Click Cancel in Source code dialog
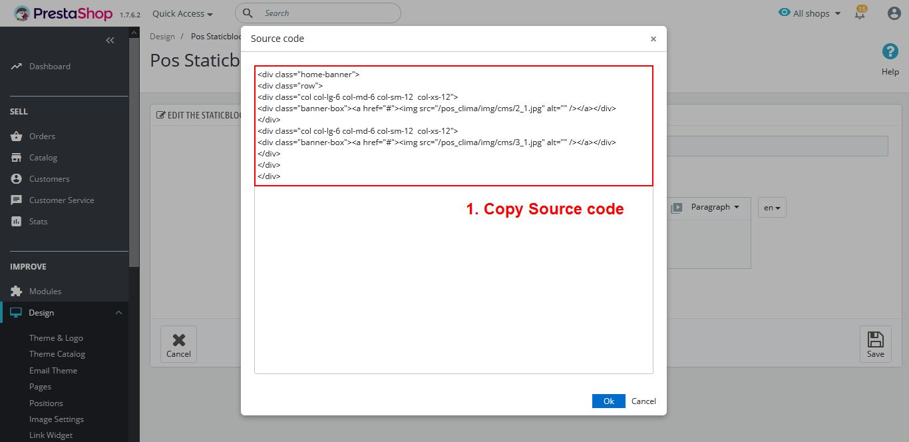This screenshot has height=442, width=909. (643, 401)
